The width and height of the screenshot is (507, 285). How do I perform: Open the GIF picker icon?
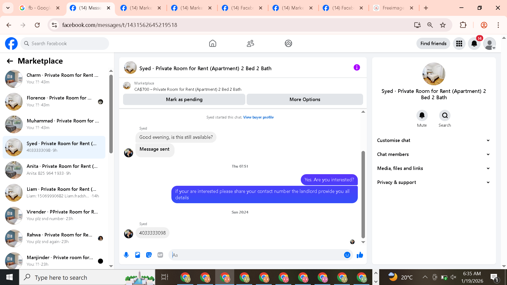point(160,255)
